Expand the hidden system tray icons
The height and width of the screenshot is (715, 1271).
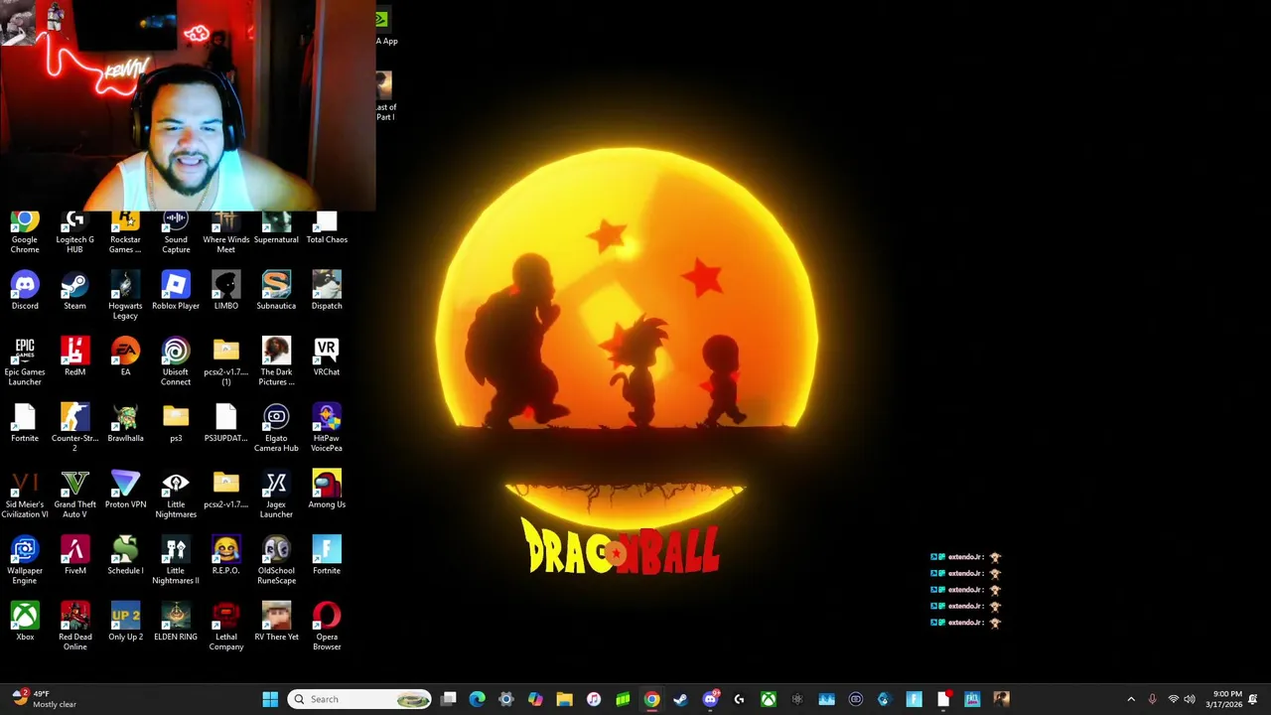[x=1131, y=699]
